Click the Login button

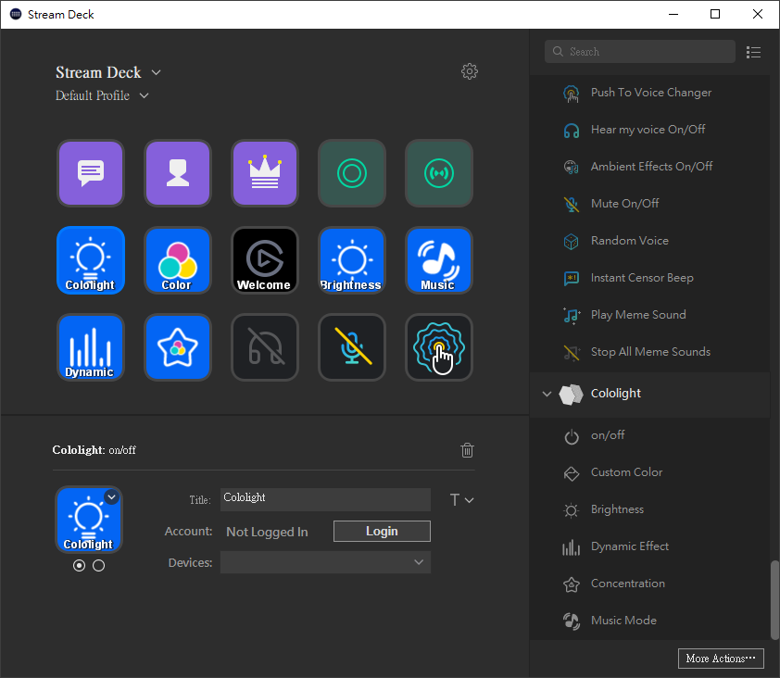[x=382, y=532]
